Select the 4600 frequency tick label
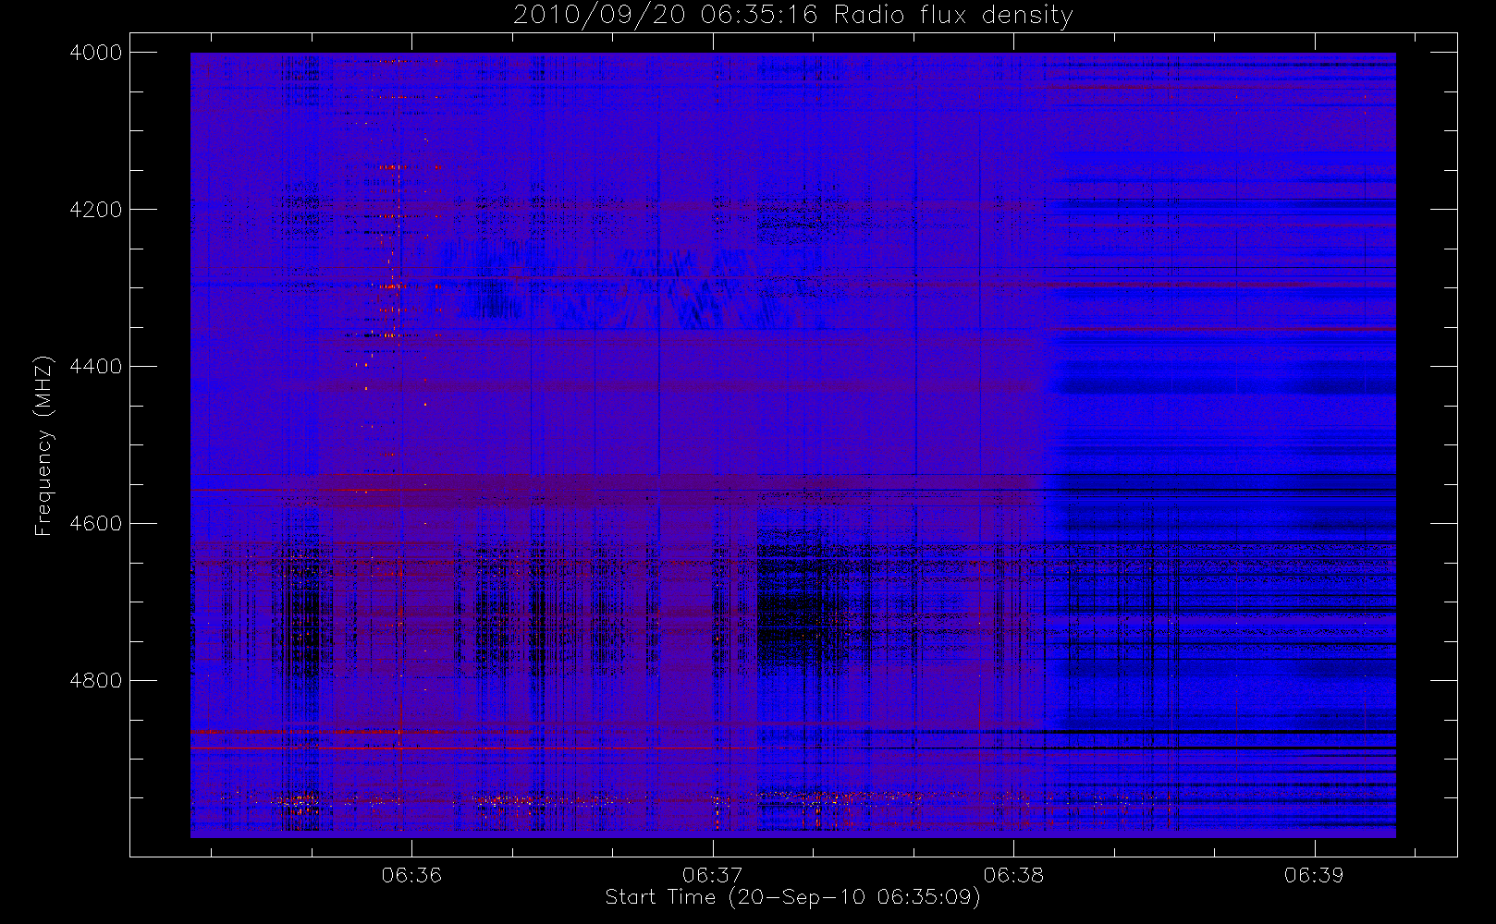1496x924 pixels. pos(96,524)
